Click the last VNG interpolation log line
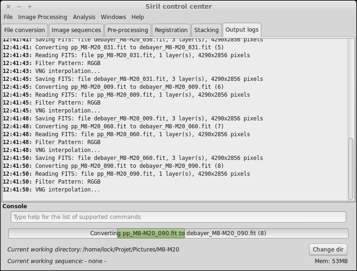This screenshot has height=271, width=357. pos(67,190)
